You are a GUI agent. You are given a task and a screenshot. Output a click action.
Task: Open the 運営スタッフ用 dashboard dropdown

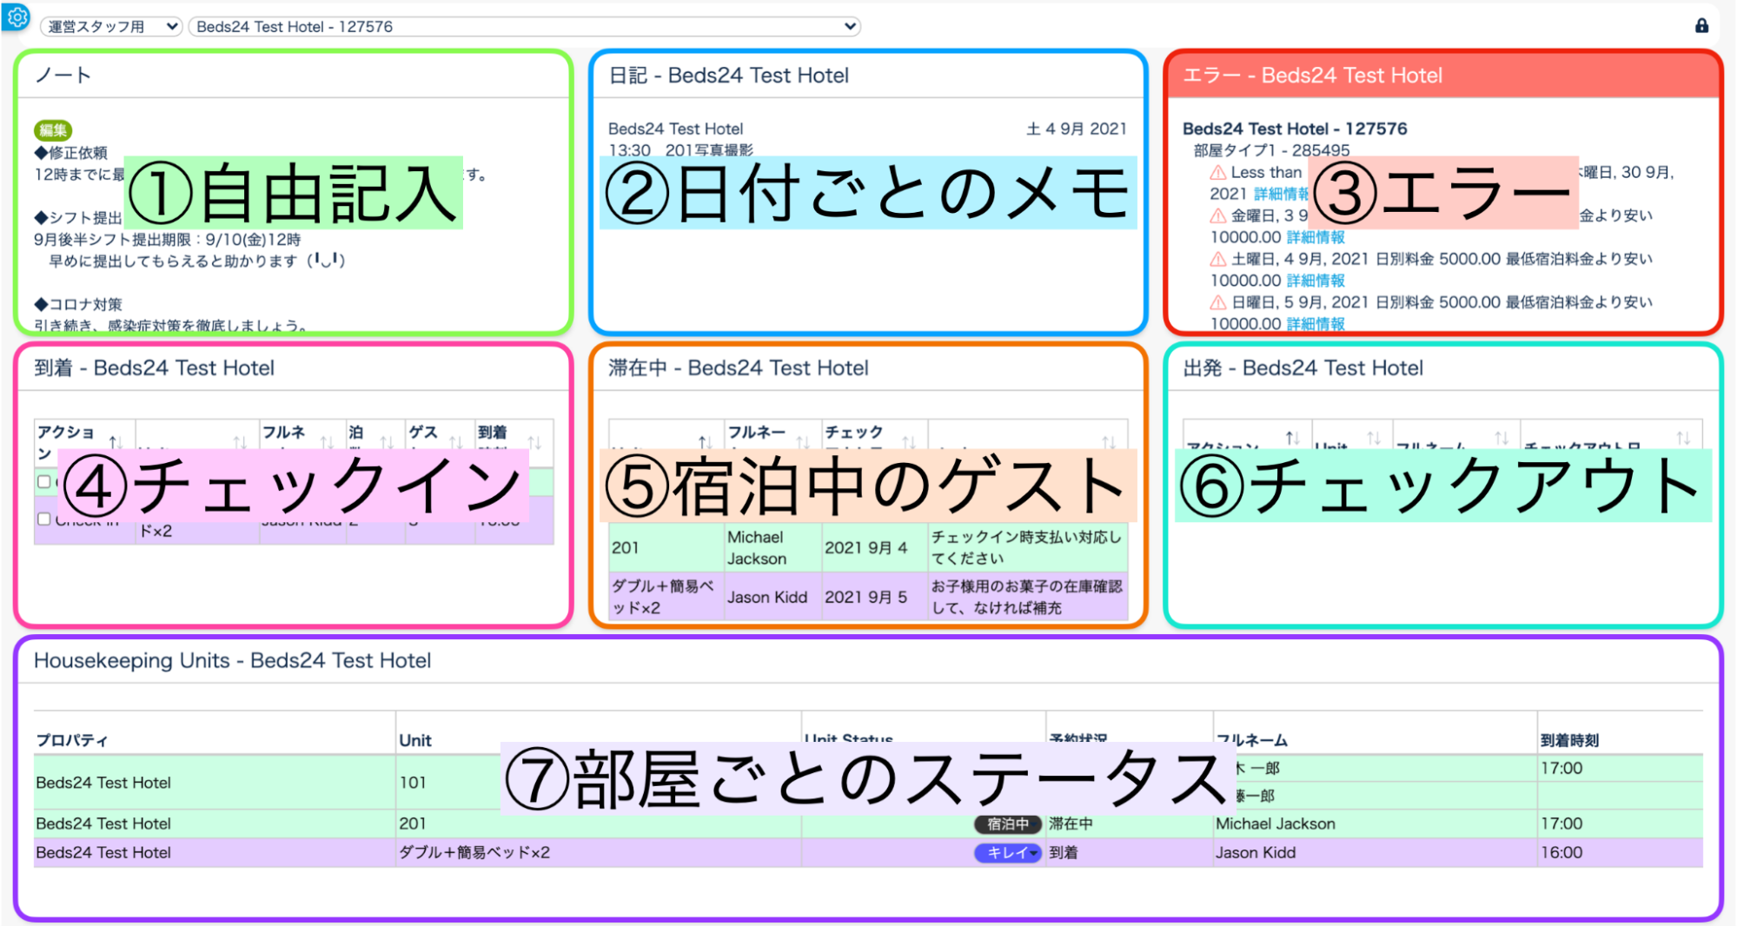pyautogui.click(x=111, y=27)
